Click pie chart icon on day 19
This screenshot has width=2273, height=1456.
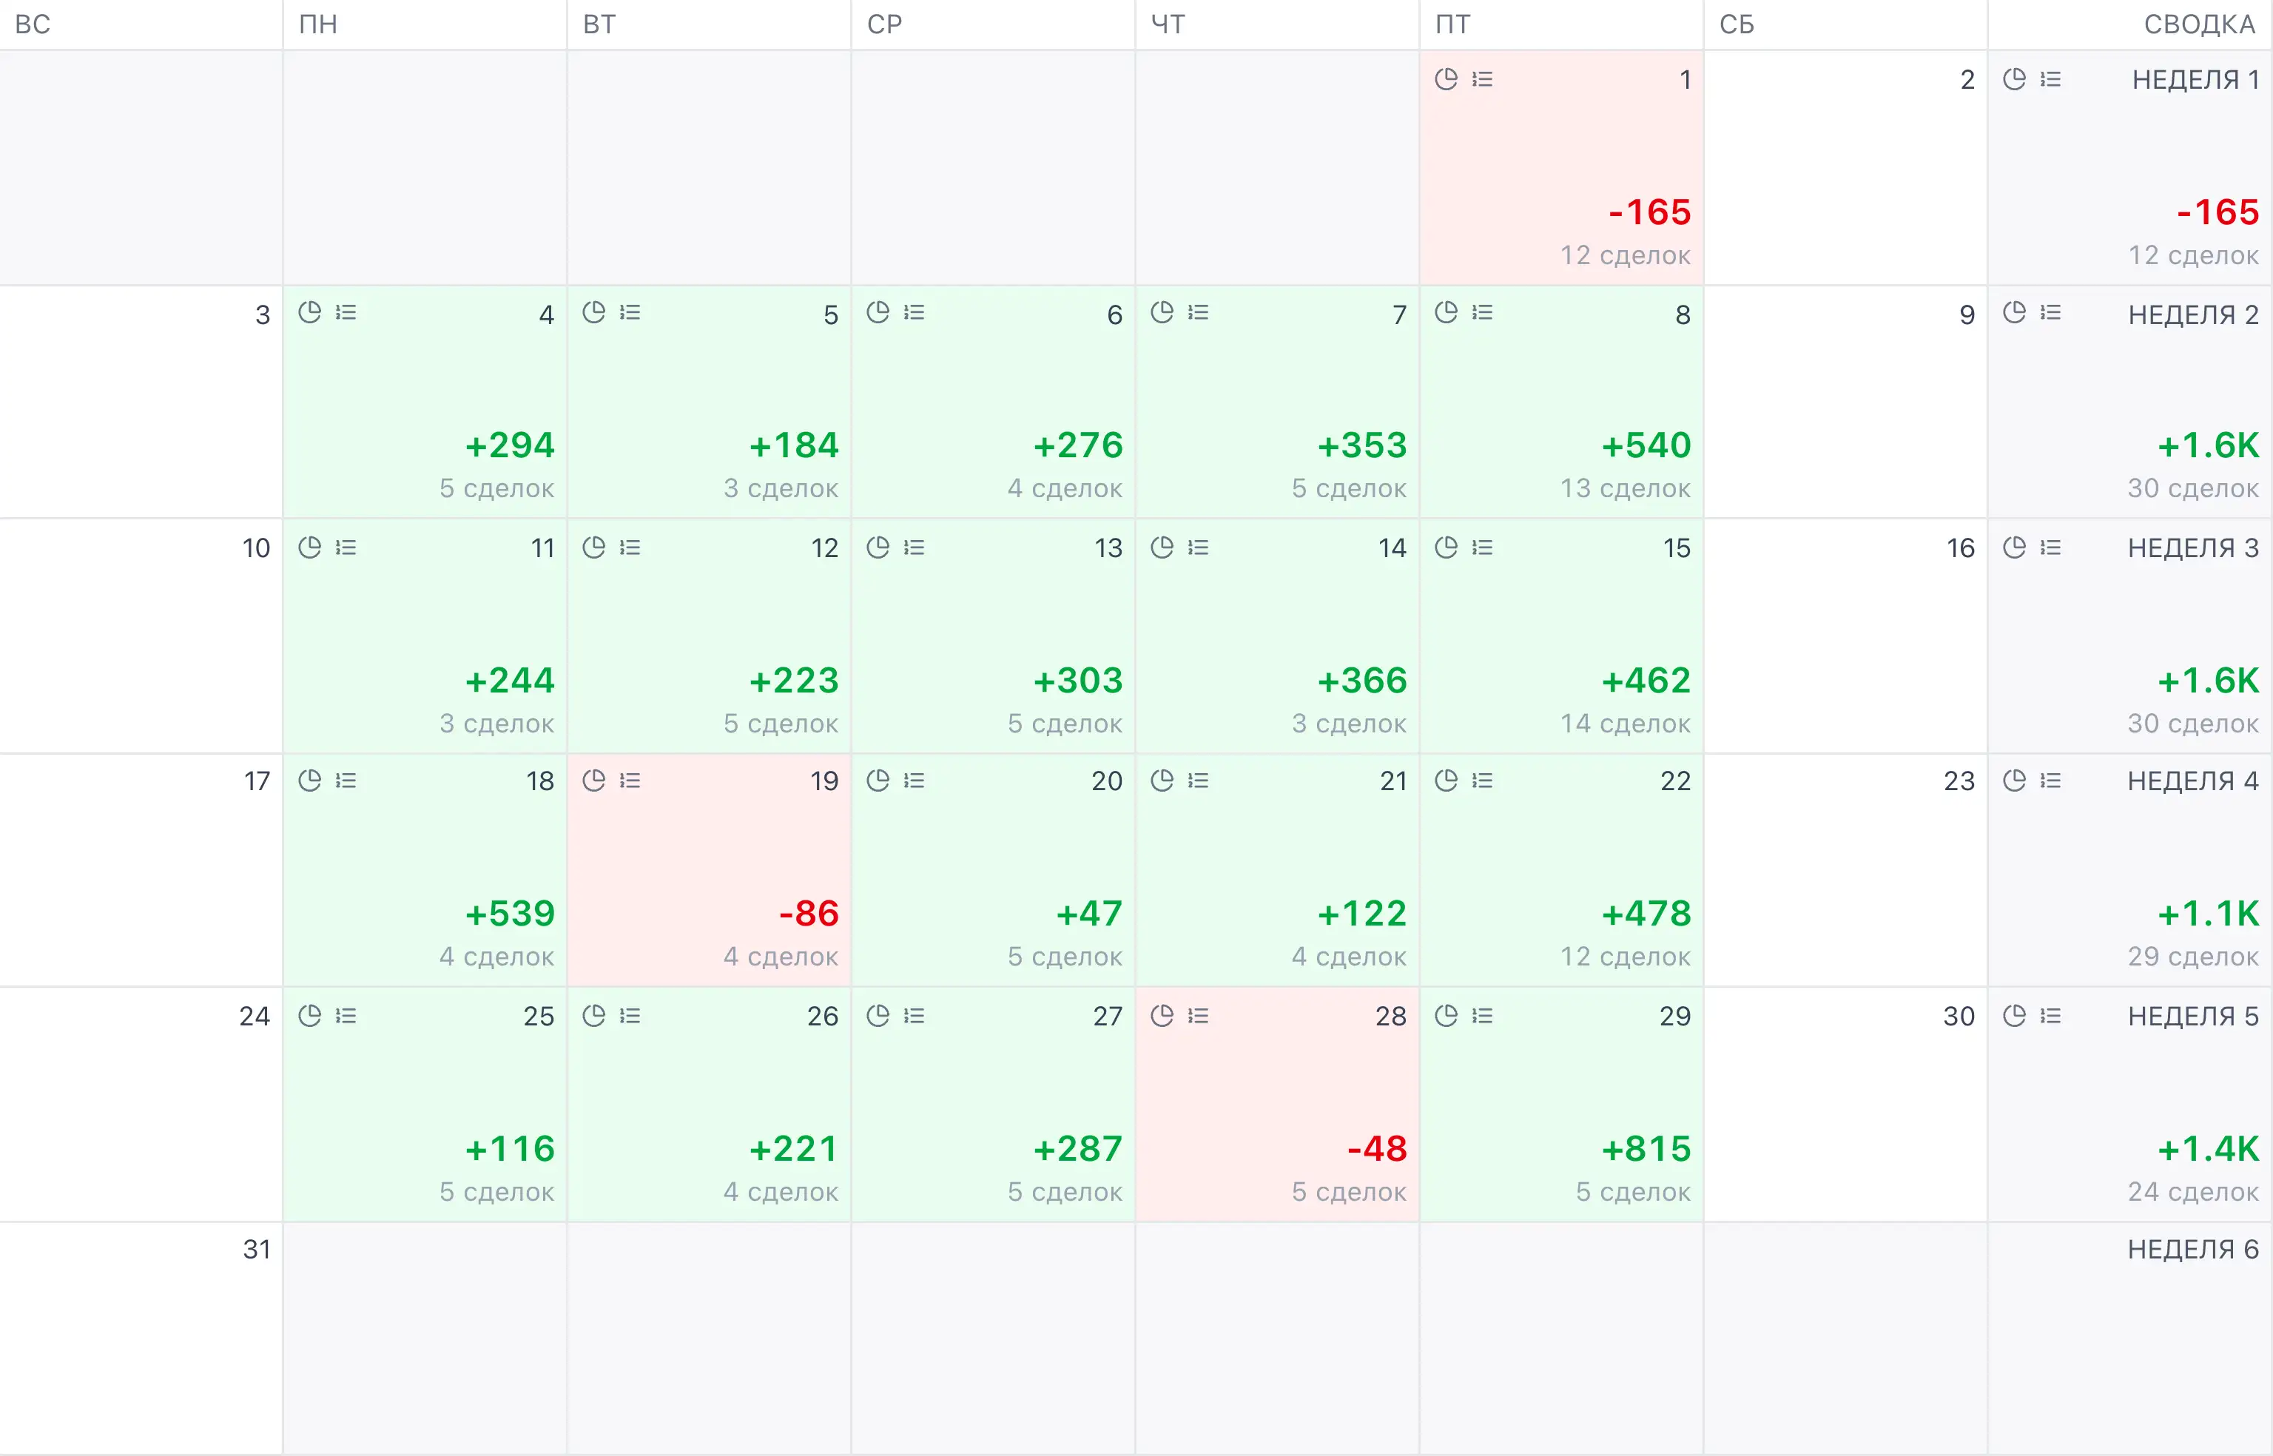[594, 780]
